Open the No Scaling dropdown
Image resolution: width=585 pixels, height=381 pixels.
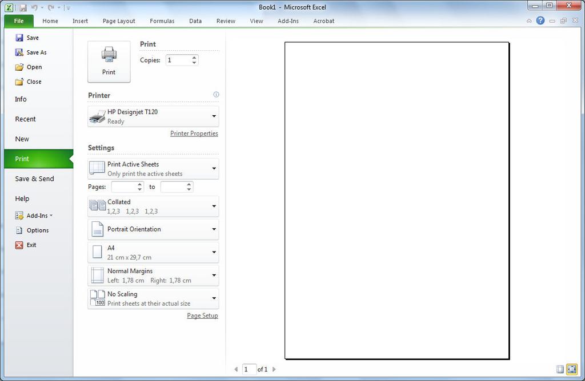click(x=153, y=299)
